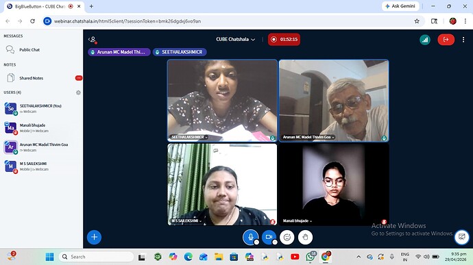473x265 pixels.
Task: Click SEETHALAKSHMICR talking indicator pill
Action: click(180, 52)
